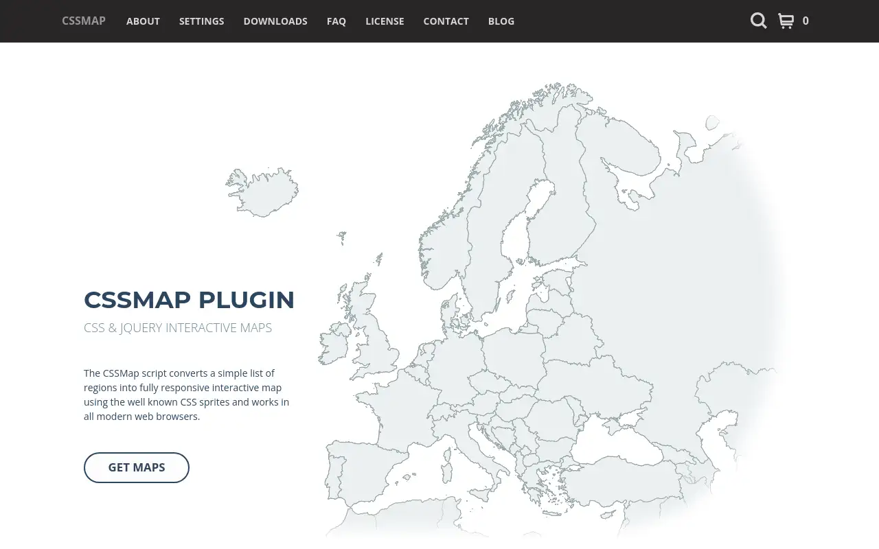Click the CSS & JQUERY INTERACTIVE MAPS subtitle
Image resolution: width=879 pixels, height=549 pixels.
(178, 328)
